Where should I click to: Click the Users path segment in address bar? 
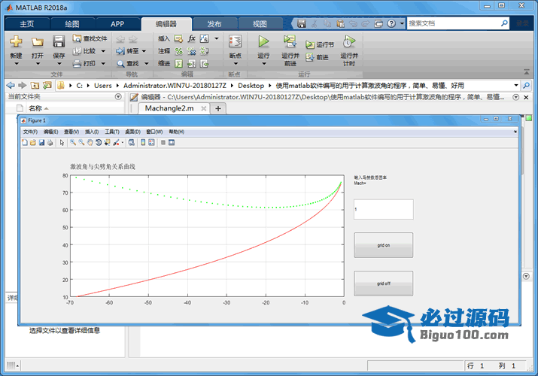coord(103,85)
